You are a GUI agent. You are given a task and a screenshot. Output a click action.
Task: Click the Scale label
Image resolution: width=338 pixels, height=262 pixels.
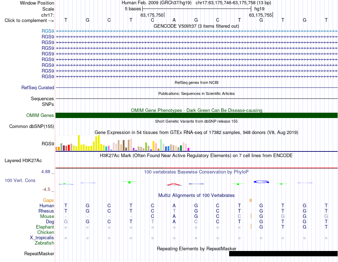pos(48,9)
